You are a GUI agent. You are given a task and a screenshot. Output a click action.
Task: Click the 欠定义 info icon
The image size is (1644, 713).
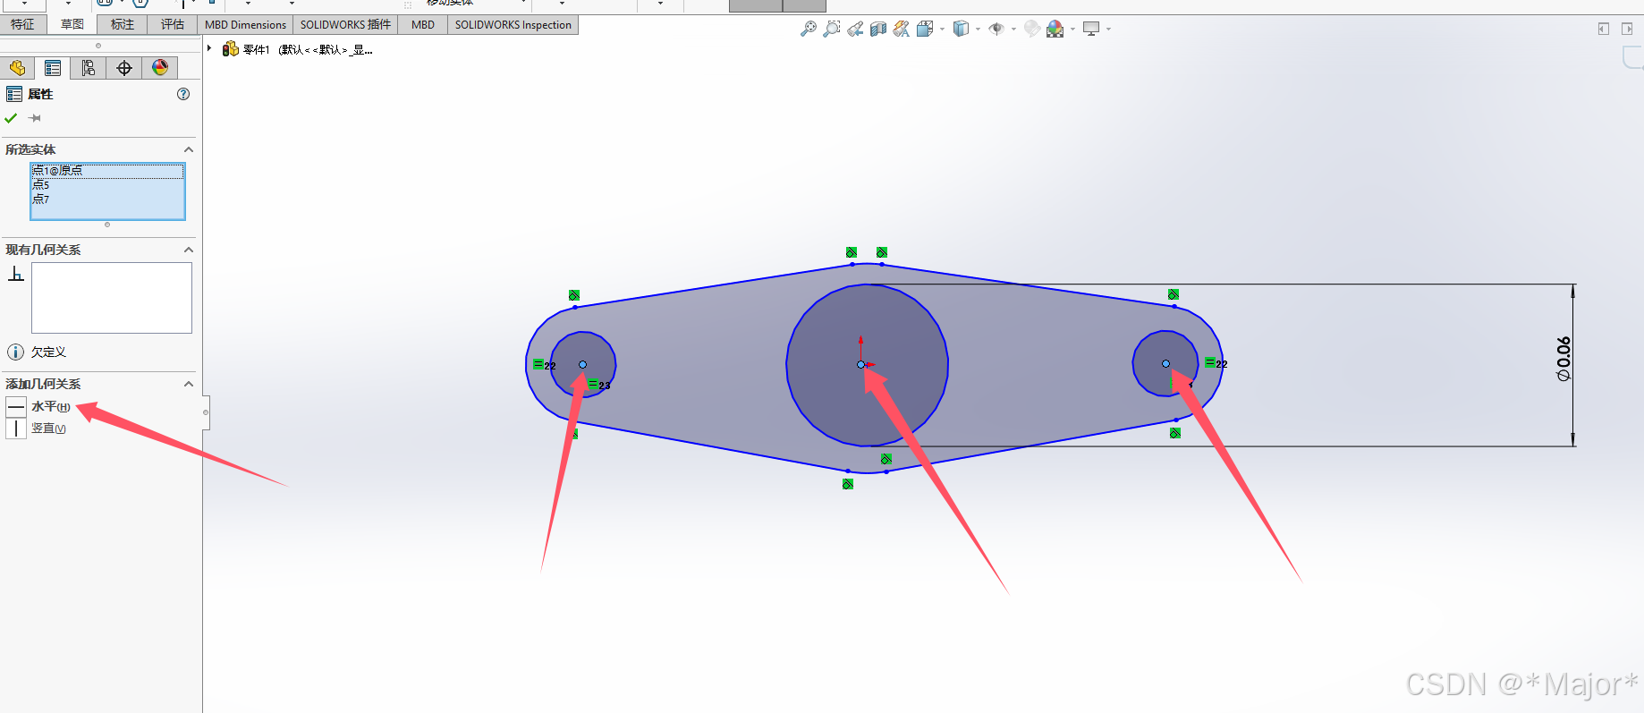pyautogui.click(x=16, y=352)
